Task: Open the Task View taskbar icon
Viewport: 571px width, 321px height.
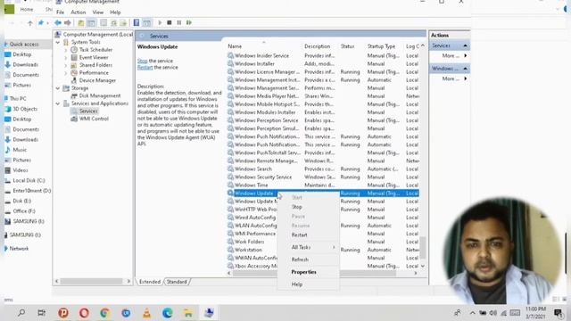Action: 42,313
